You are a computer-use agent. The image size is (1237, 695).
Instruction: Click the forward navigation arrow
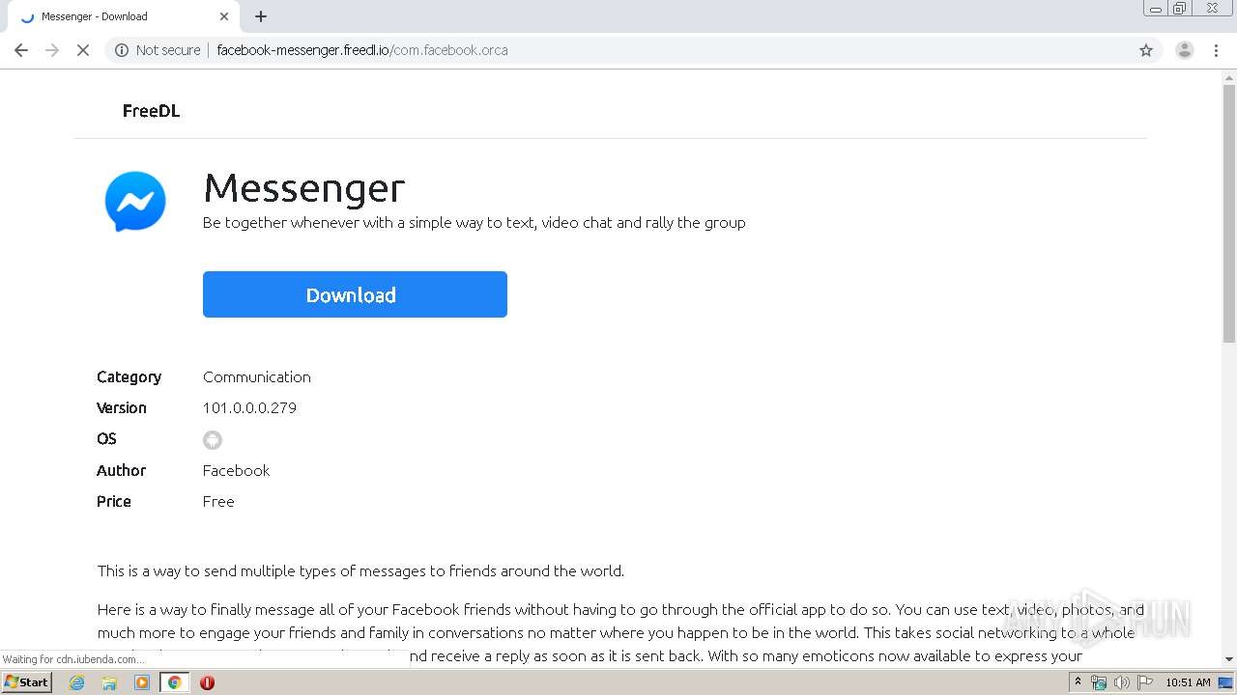click(x=52, y=50)
